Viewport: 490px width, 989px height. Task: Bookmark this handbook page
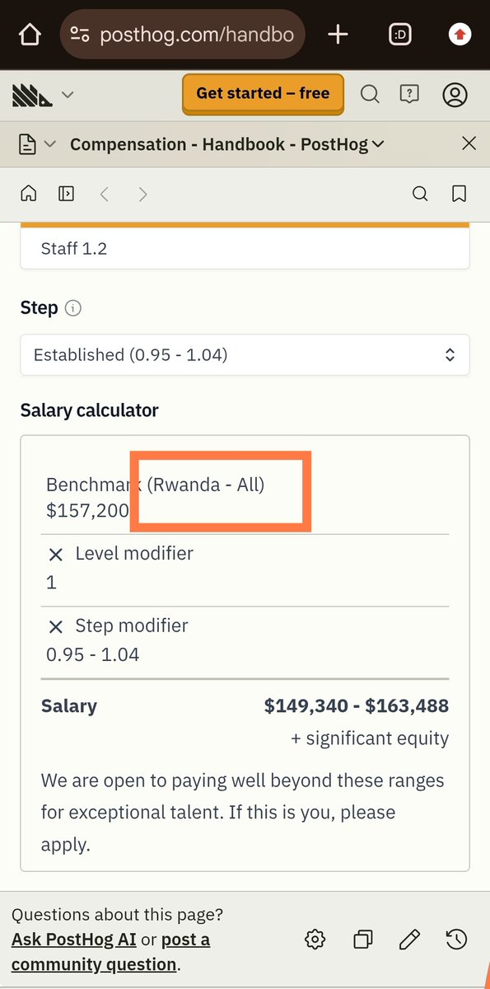pos(460,194)
